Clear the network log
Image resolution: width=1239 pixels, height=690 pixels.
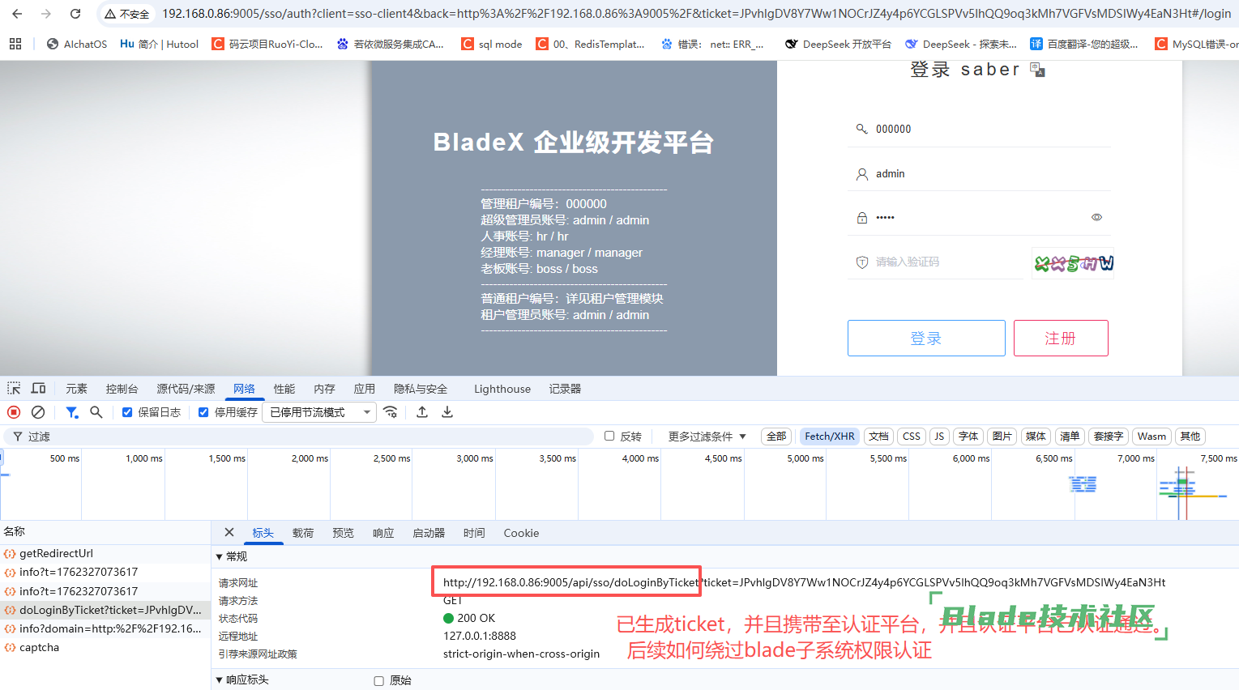click(38, 412)
